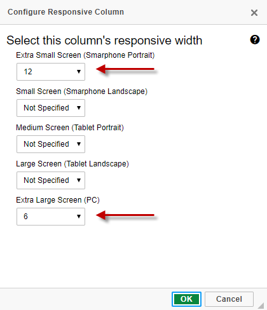This screenshot has height=310, width=267.
Task: Open the Medium Screen width dropdown
Action: pos(51,144)
